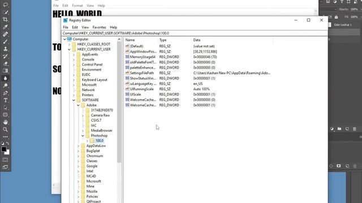Select the Hand tool in Photoshop
The image size is (362, 203).
tap(5, 122)
